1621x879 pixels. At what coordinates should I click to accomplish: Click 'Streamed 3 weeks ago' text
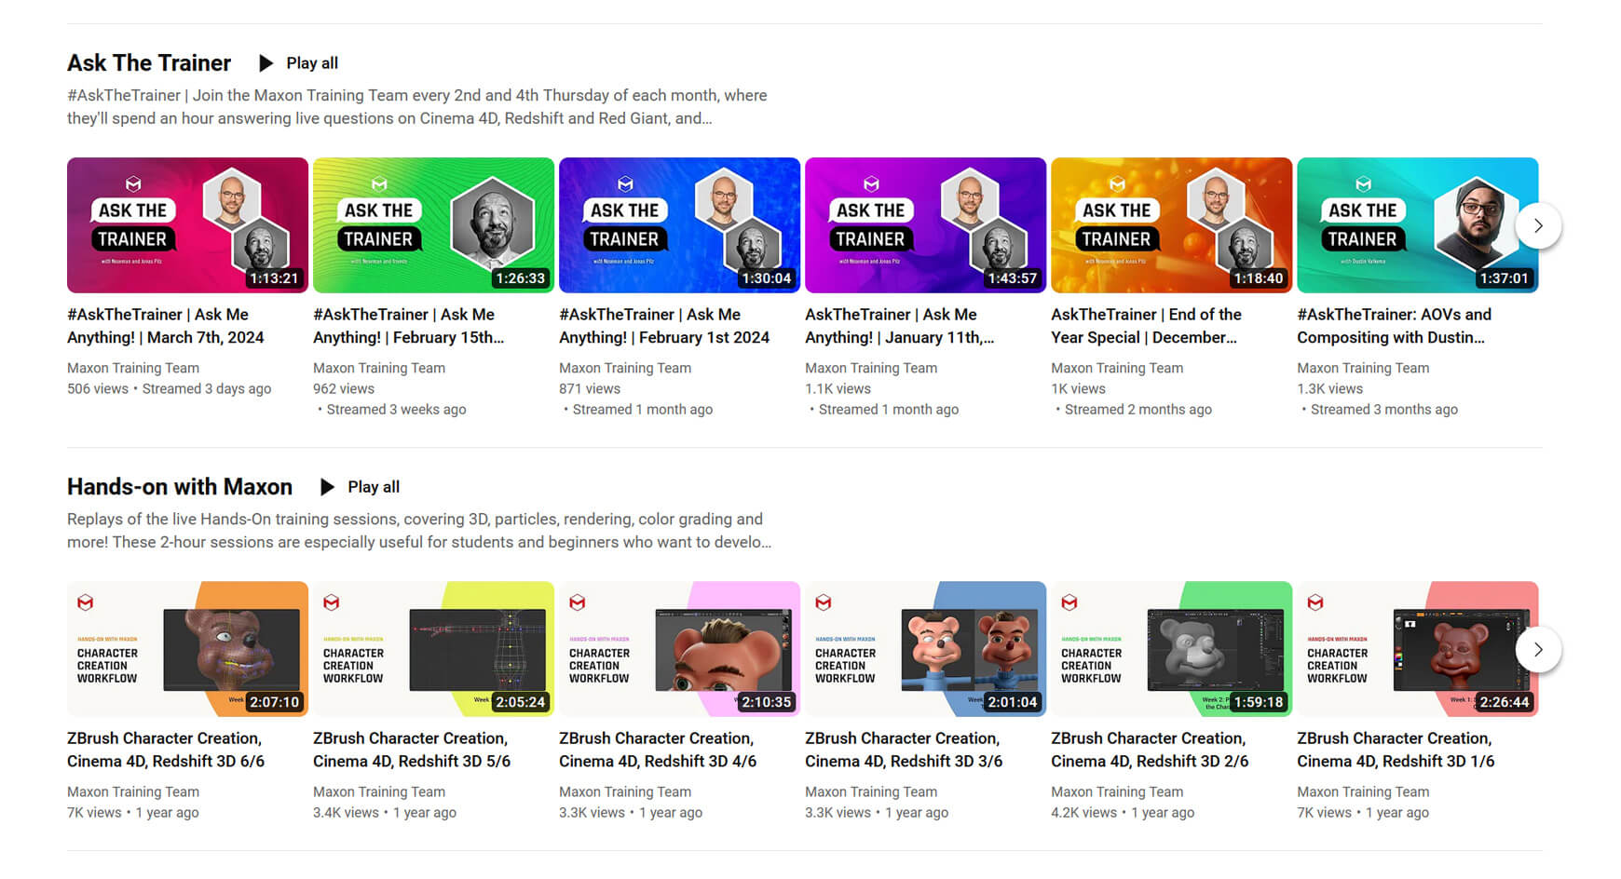pyautogui.click(x=396, y=409)
